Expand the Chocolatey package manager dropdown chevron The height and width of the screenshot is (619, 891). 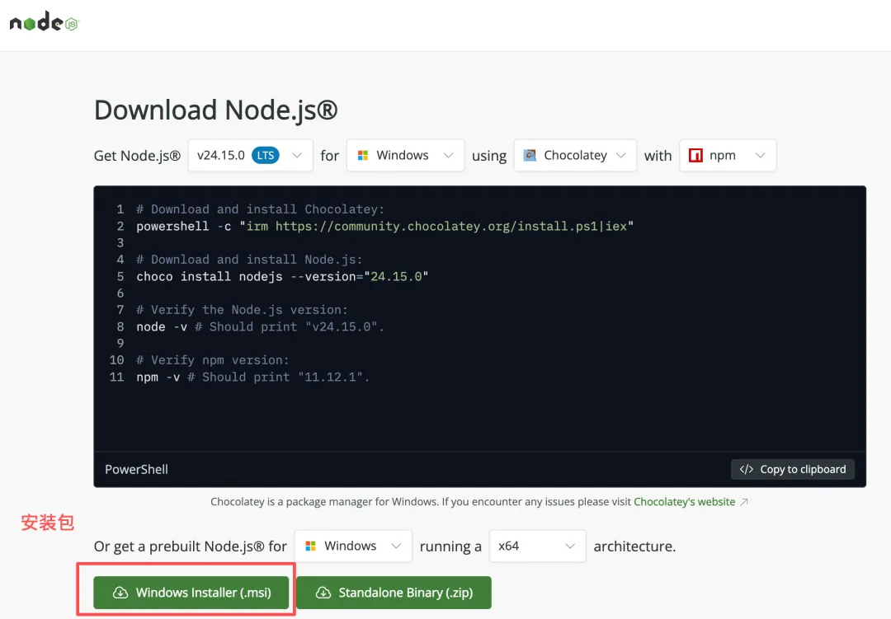coord(621,156)
